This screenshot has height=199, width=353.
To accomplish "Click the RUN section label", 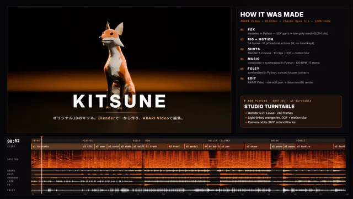I will click(x=148, y=140).
